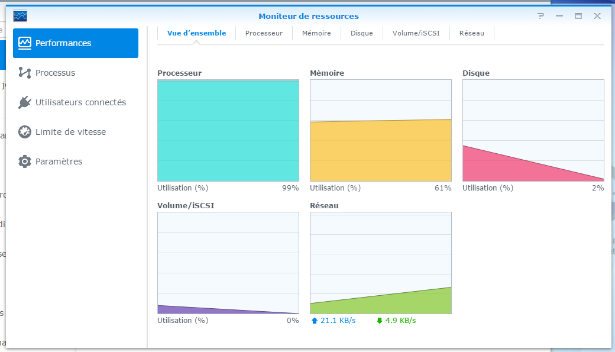
Task: Click the Performances sidebar icon
Action: point(25,43)
